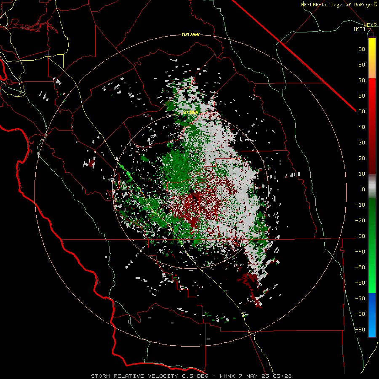Click the -50 value on the velocity scale
The width and height of the screenshot is (379, 379).
pyautogui.click(x=360, y=267)
